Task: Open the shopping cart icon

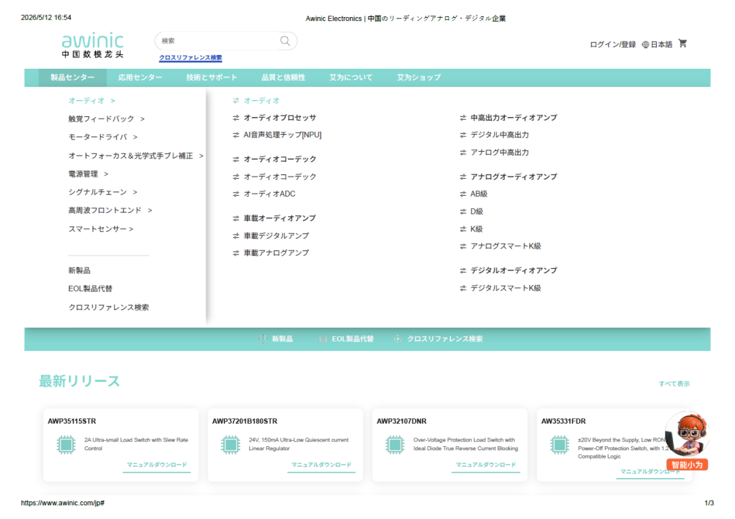Action: [x=683, y=44]
